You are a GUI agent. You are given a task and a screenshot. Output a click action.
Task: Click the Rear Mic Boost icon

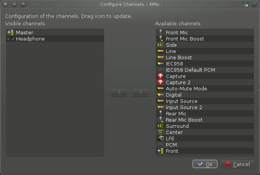click(x=160, y=120)
